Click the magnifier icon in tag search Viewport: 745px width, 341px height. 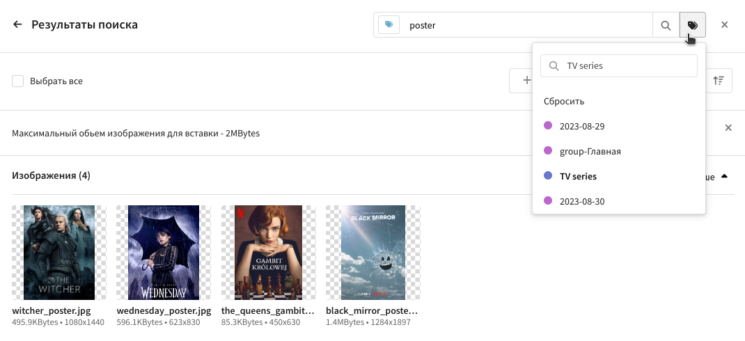pyautogui.click(x=554, y=66)
